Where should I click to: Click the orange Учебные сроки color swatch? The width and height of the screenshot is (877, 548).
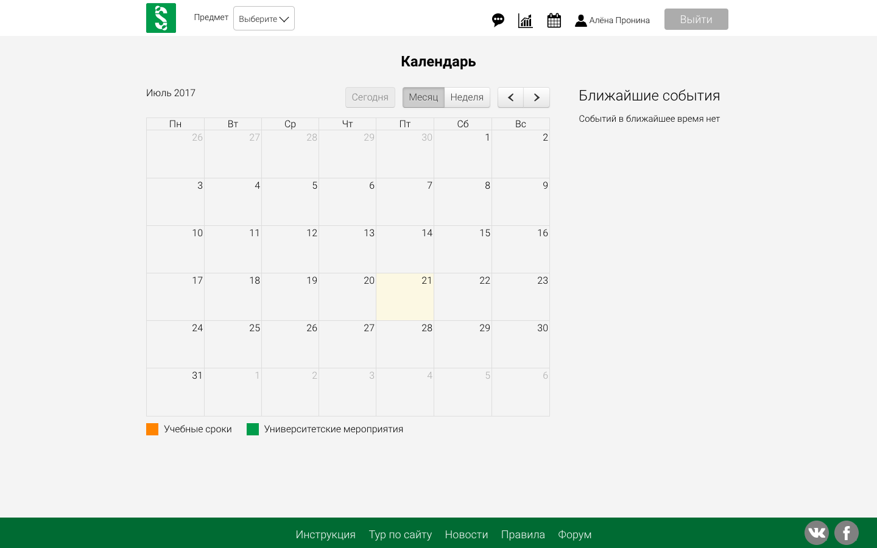[x=151, y=429]
